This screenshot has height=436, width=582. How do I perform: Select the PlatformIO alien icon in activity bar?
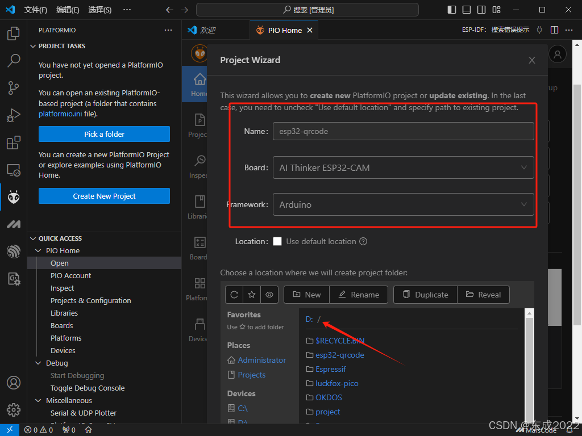[14, 197]
